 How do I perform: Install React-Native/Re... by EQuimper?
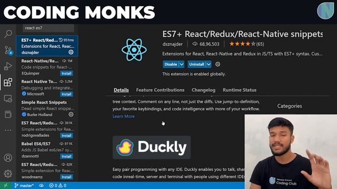point(66,73)
